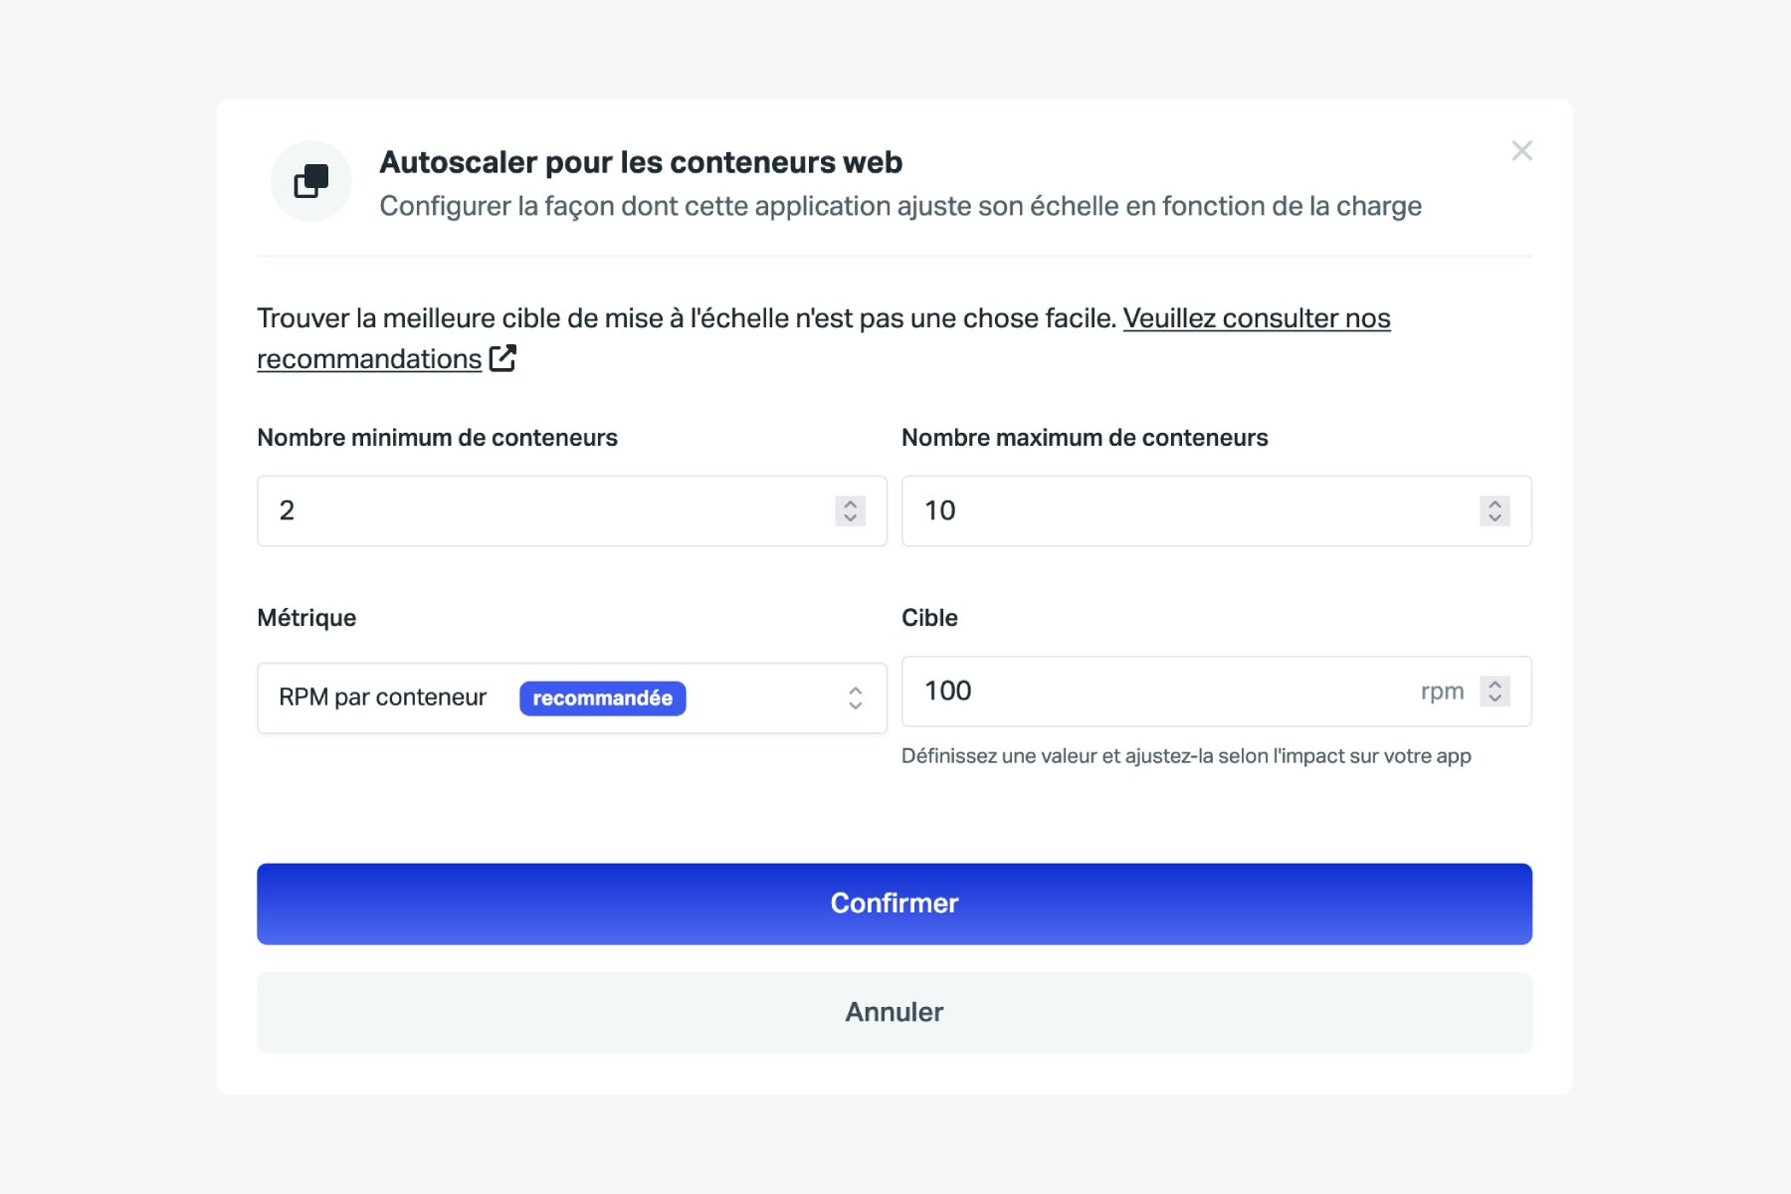Click the Confirmer button
This screenshot has height=1194, width=1791.
pos(895,902)
